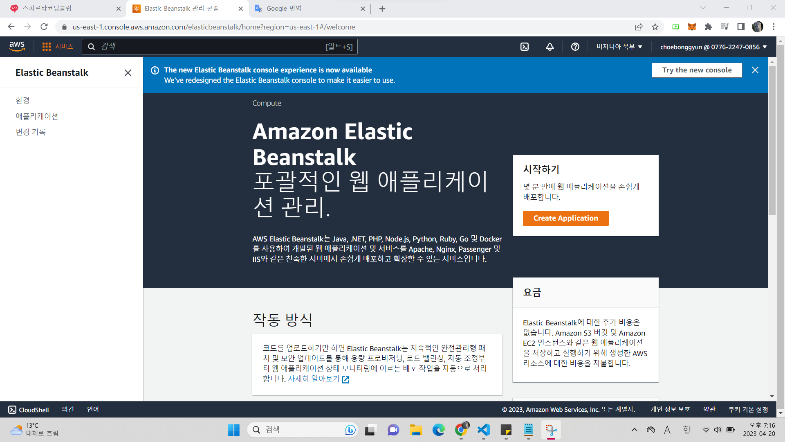Viewport: 785px width, 442px height.
Task: Click the Try the new console button
Action: click(x=697, y=70)
